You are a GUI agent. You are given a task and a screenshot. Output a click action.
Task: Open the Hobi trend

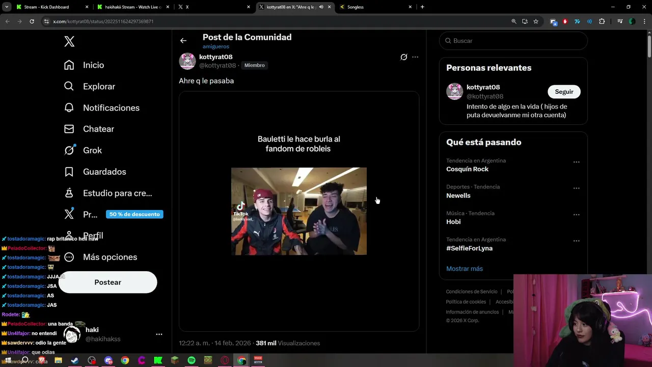tap(453, 222)
